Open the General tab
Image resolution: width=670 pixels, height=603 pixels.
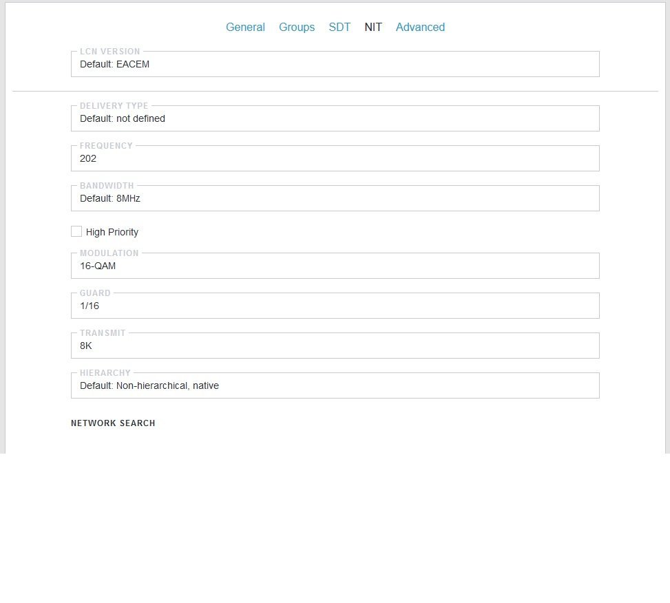[245, 27]
